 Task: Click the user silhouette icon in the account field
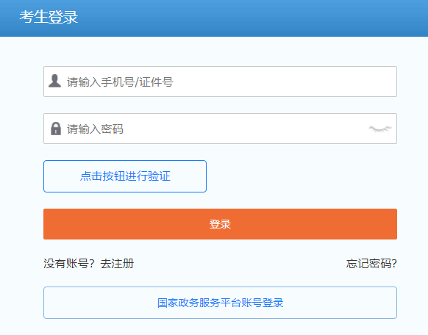(x=54, y=81)
